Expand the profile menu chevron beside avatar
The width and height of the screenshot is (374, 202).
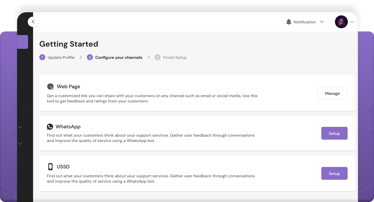click(352, 22)
